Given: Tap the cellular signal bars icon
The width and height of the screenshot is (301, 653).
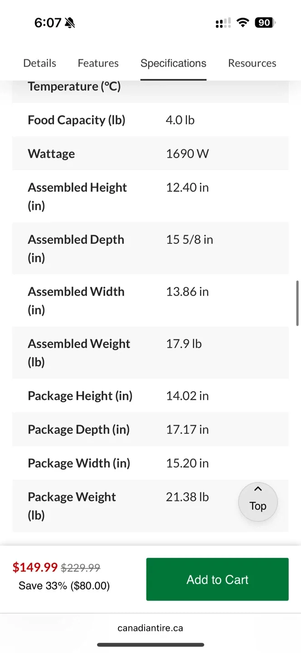Looking at the screenshot, I should [x=223, y=23].
